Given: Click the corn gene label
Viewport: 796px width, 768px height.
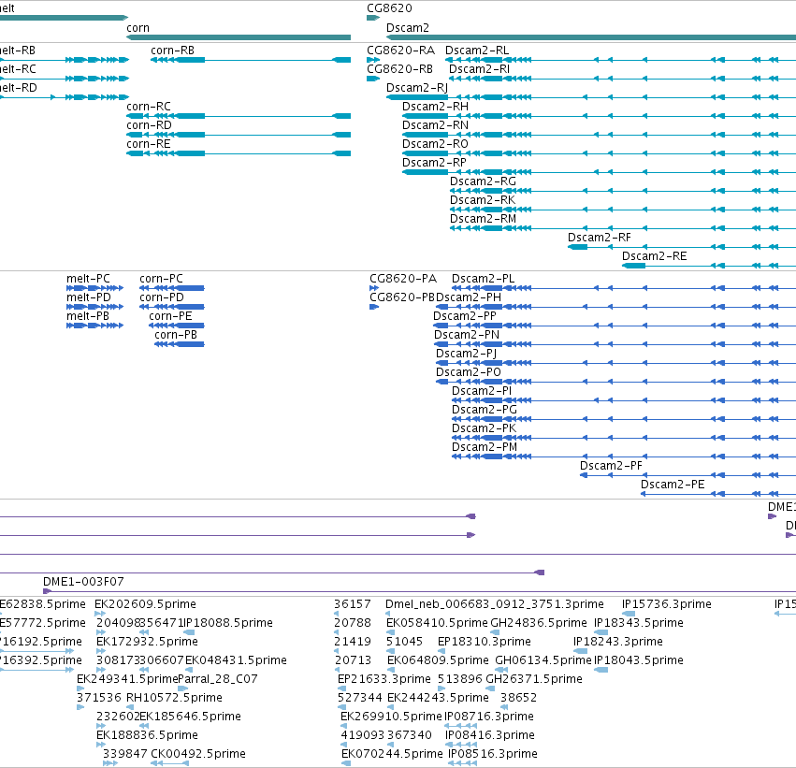Looking at the screenshot, I should point(137,28).
